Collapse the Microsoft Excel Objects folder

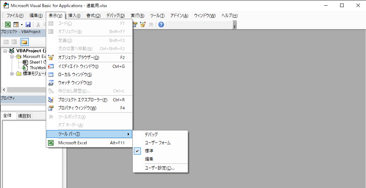[12, 57]
